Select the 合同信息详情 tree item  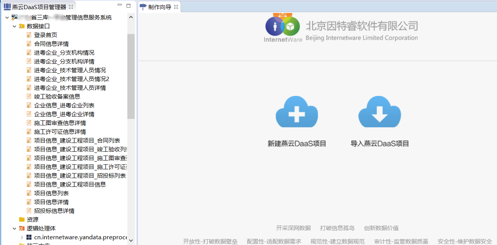click(x=51, y=44)
